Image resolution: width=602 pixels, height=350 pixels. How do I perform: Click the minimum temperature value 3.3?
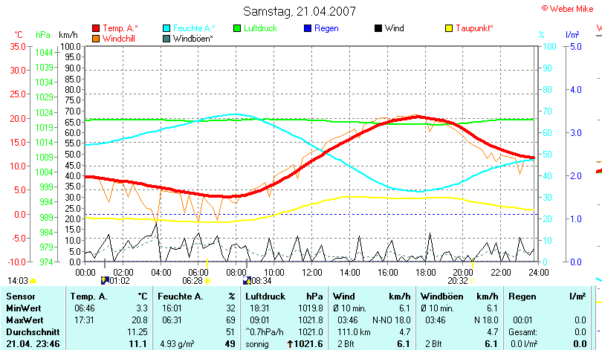[x=142, y=308]
